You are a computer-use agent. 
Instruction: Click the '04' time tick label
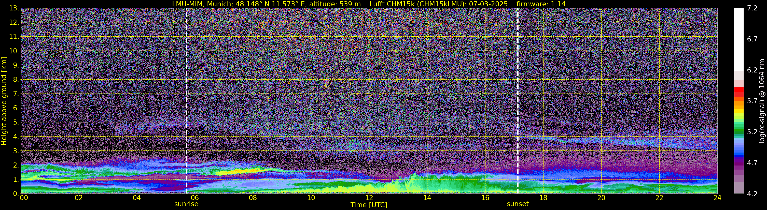pyautogui.click(x=137, y=198)
